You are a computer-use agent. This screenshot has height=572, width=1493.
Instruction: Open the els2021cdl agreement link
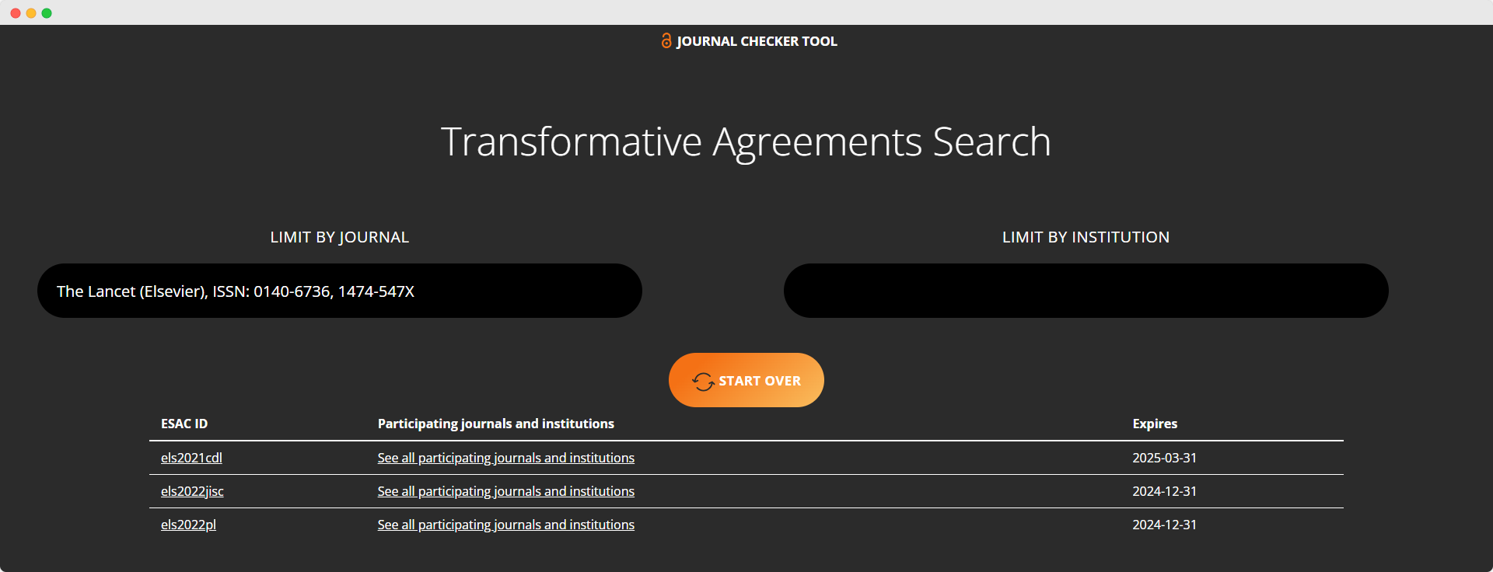coord(191,458)
